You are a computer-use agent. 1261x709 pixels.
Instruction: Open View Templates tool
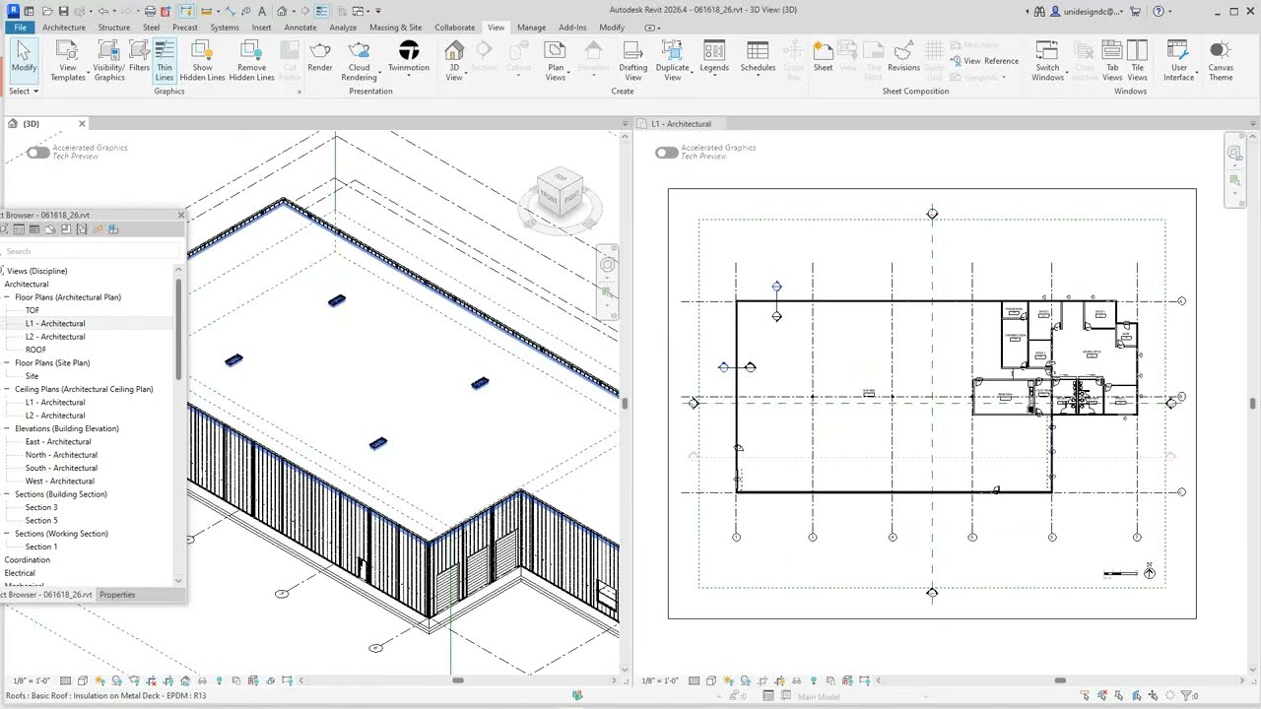pyautogui.click(x=68, y=60)
